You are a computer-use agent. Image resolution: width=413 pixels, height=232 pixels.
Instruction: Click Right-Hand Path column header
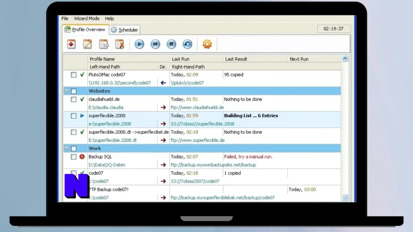255,67
